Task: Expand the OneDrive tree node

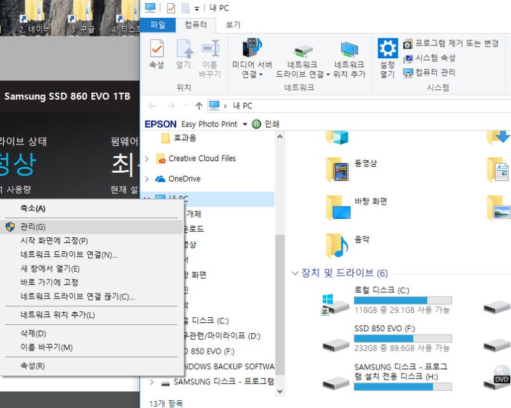Action: 147,179
